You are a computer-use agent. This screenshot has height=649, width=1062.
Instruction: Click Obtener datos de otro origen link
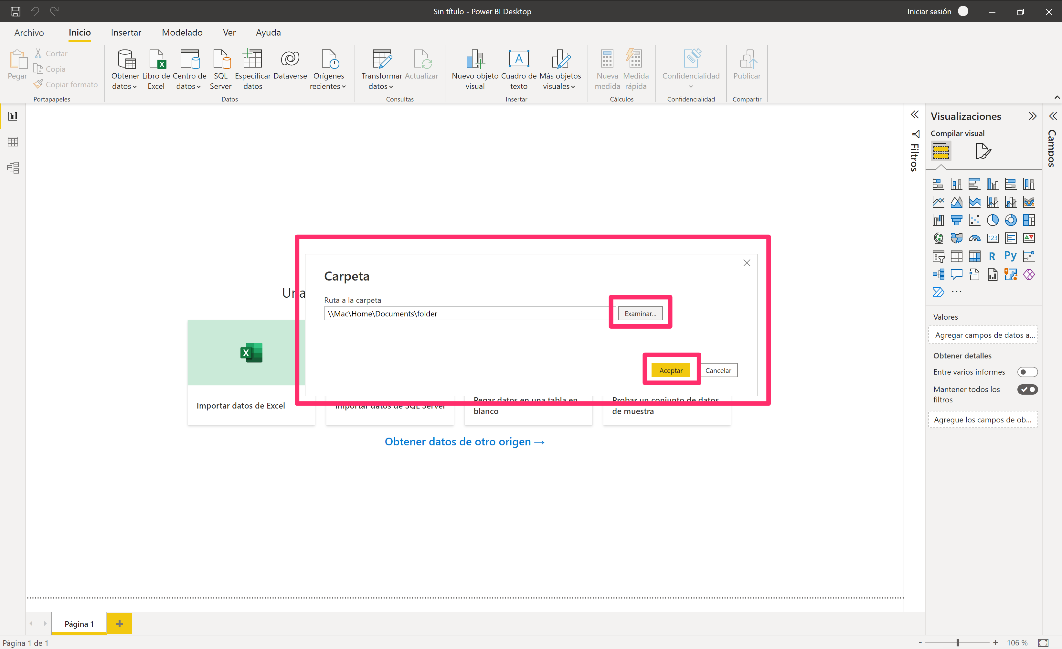point(465,442)
